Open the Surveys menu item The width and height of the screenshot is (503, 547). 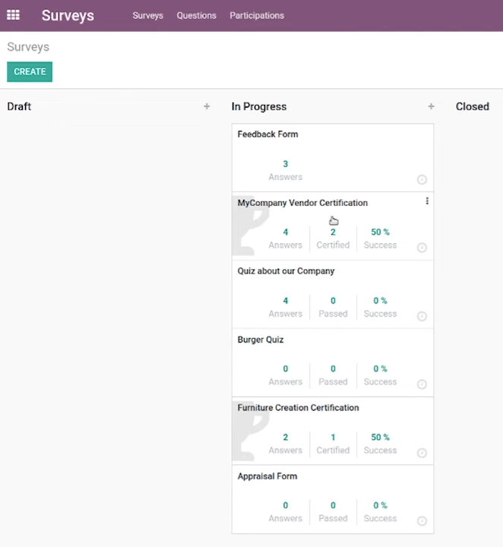(x=147, y=16)
